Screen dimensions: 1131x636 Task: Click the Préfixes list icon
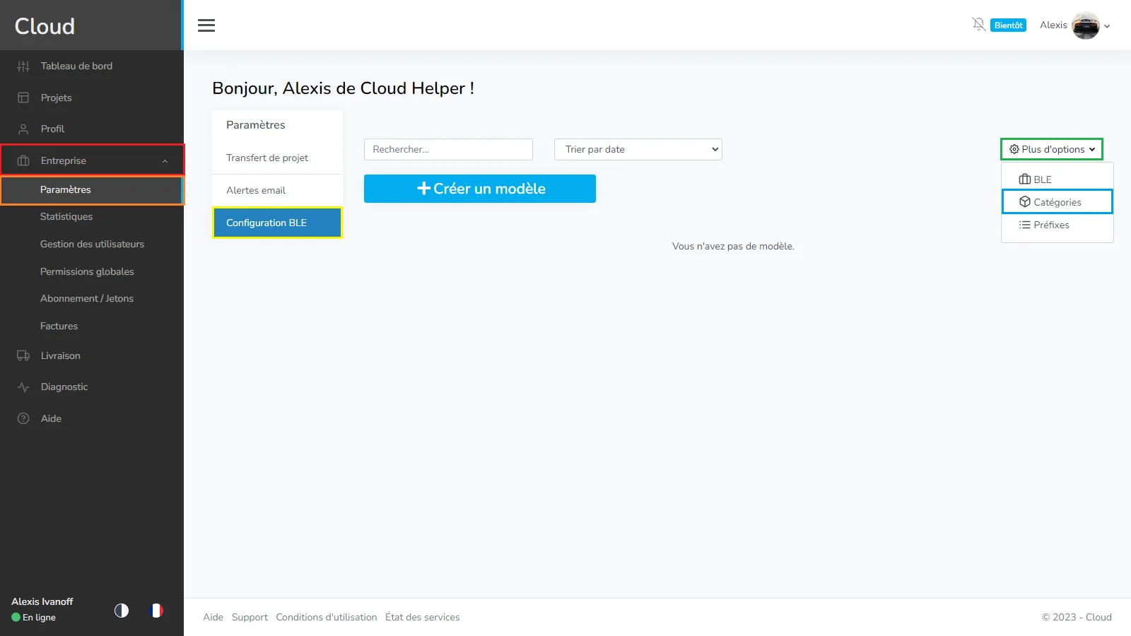(1023, 225)
